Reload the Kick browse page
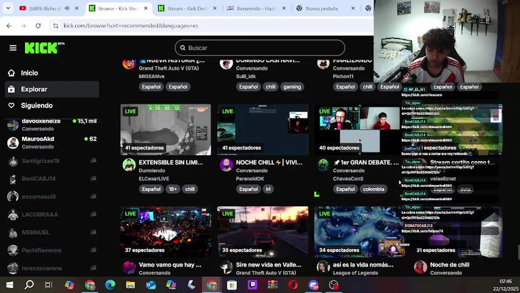The width and height of the screenshot is (520, 293). (x=38, y=26)
